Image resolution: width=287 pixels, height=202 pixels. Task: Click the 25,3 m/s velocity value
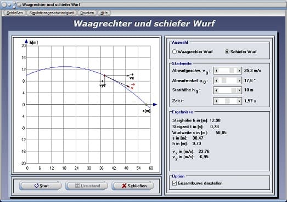click(x=252, y=71)
